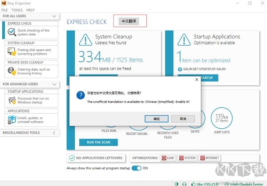The image size is (267, 186).
Task: Click the RECENTLY USED FILES label
Action: (x=168, y=135)
